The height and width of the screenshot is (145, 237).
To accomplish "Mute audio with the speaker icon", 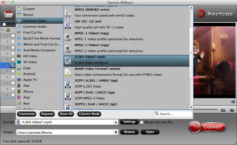I will [233, 102].
